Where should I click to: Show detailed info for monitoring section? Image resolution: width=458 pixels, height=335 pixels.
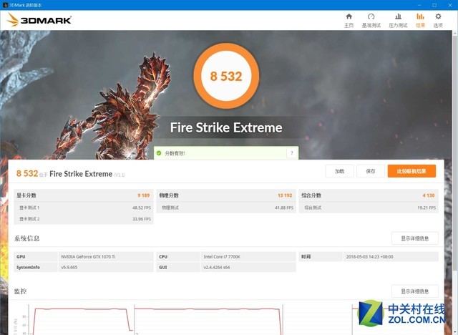414,291
